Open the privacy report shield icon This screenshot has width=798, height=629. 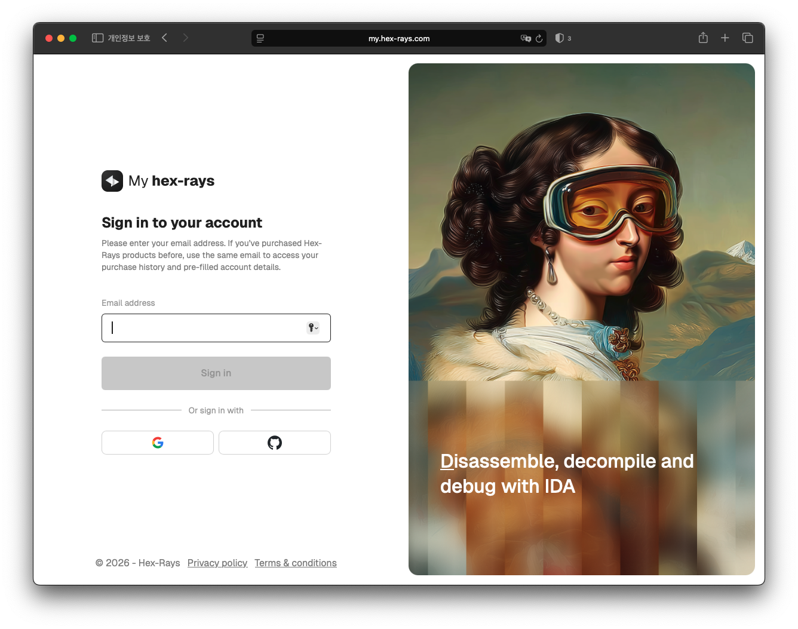[x=560, y=38]
